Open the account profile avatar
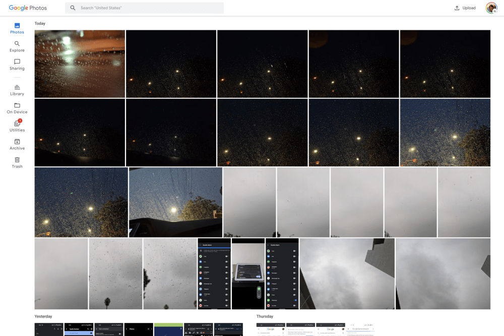This screenshot has width=504, height=336. click(x=491, y=8)
